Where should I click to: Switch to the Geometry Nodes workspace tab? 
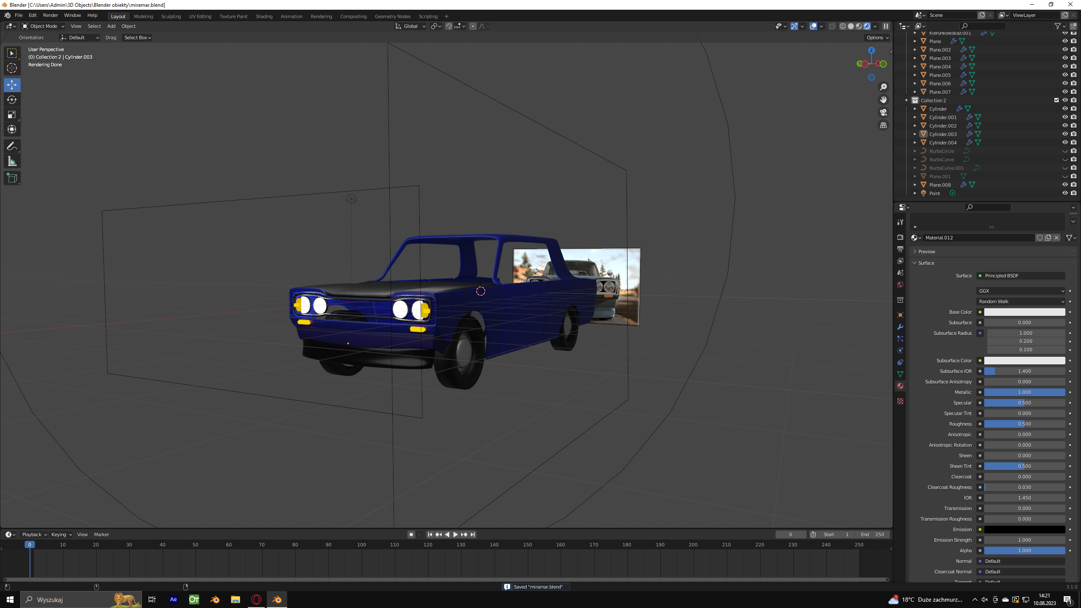(x=392, y=16)
